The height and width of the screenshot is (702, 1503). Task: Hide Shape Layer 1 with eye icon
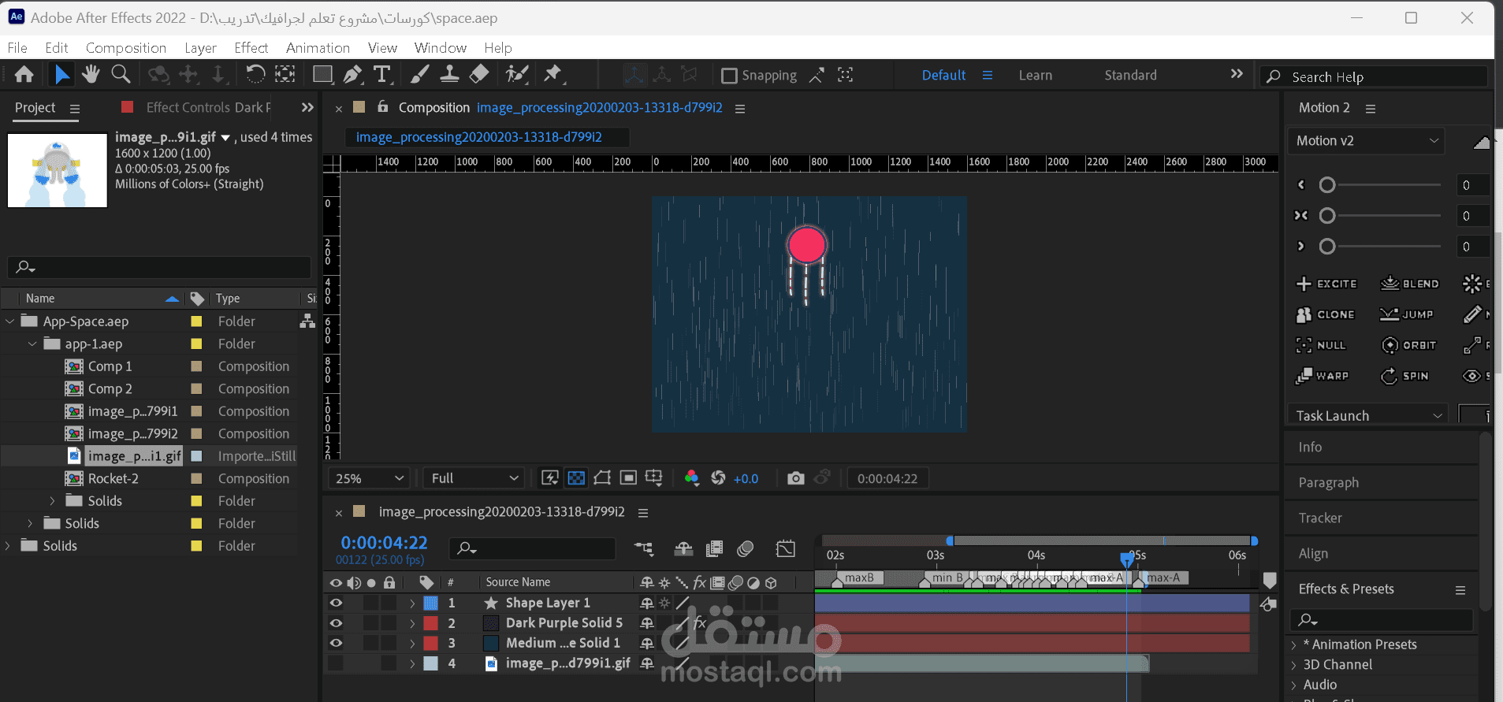click(x=336, y=603)
